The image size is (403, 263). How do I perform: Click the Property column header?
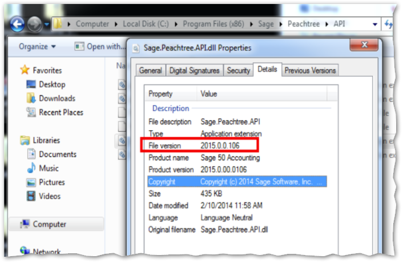pyautogui.click(x=171, y=94)
